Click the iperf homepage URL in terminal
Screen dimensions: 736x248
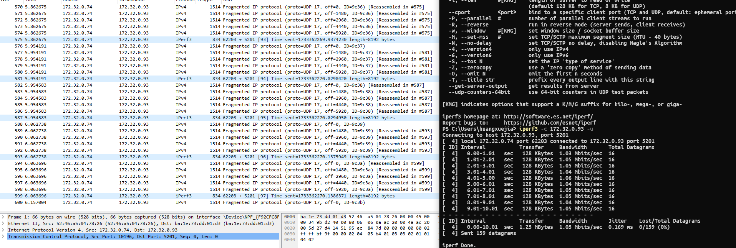coord(548,117)
